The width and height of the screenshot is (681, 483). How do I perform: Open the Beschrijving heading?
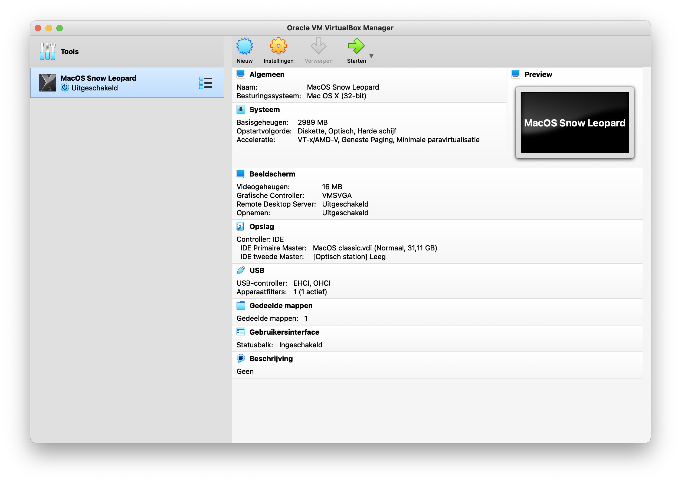pyautogui.click(x=271, y=359)
